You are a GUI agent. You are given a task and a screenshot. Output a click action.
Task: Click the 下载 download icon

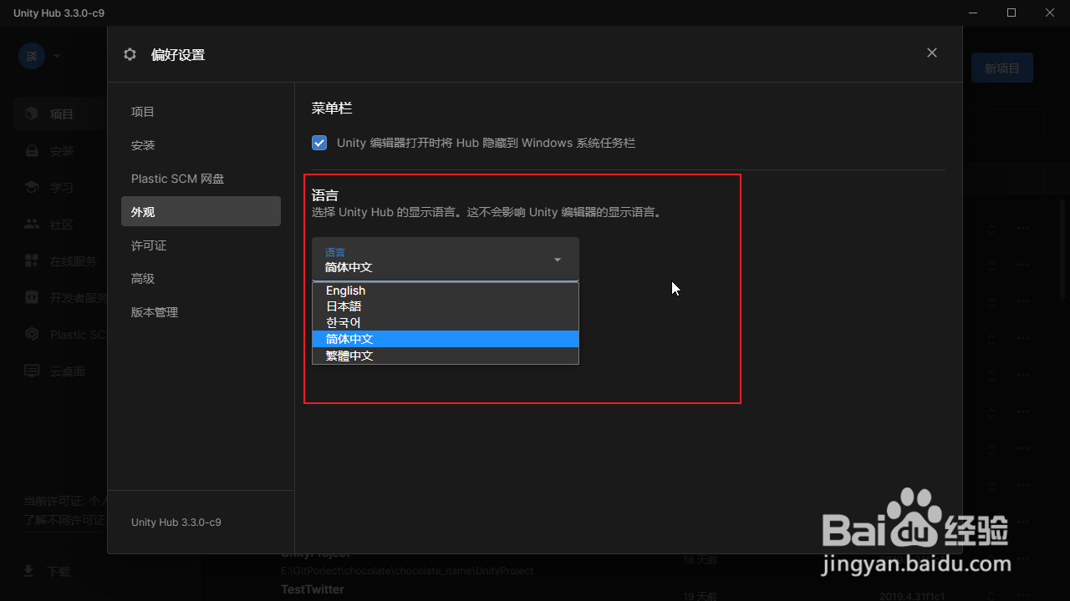click(x=28, y=571)
